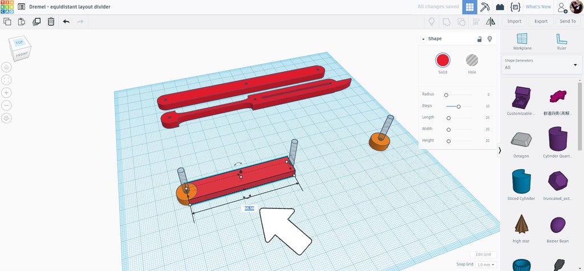Invite collaborators with add-person icon
Image resolution: width=584 pixels, height=271 pixels.
[562, 7]
